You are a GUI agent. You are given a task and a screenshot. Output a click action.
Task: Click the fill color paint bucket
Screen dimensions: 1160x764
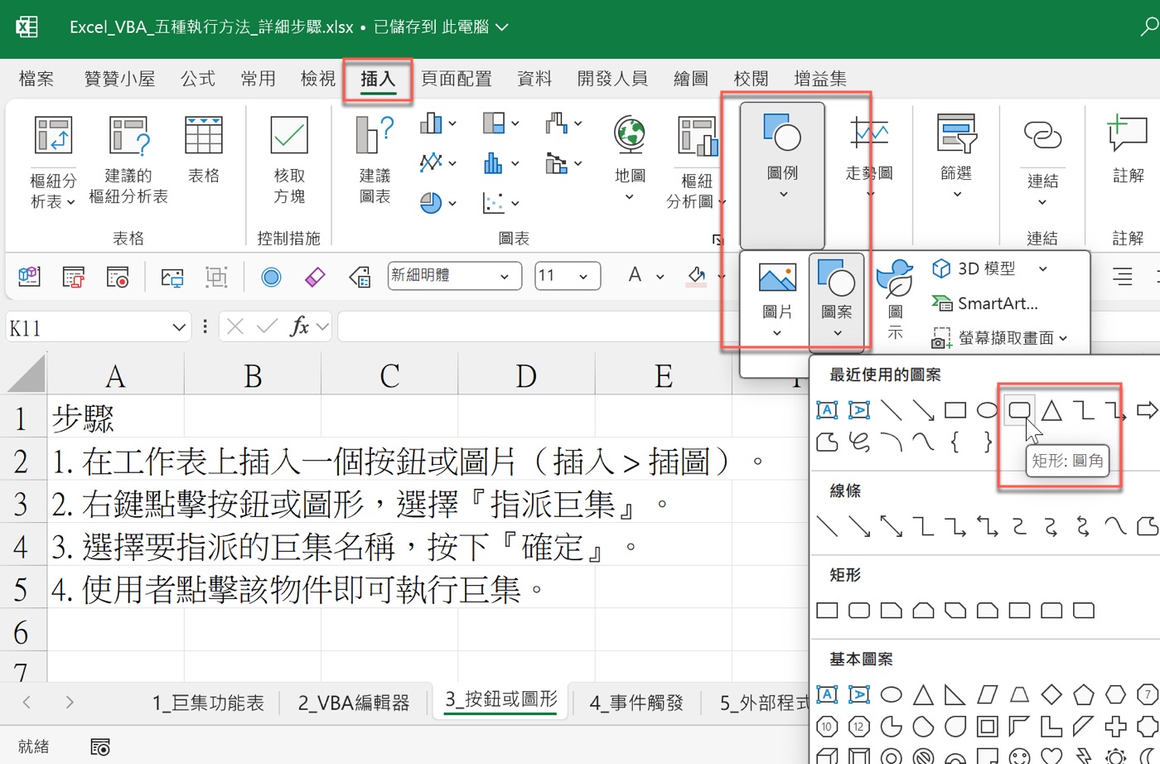click(696, 276)
